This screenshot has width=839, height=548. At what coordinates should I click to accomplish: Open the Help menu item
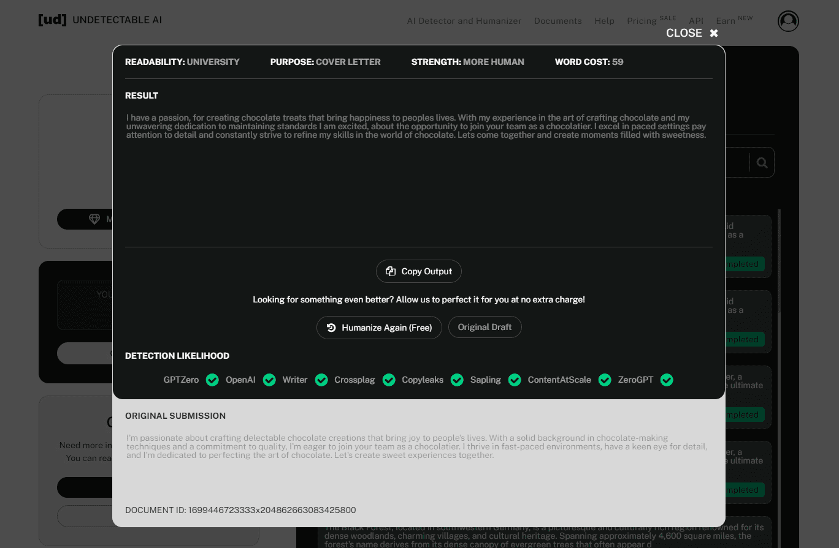click(604, 21)
